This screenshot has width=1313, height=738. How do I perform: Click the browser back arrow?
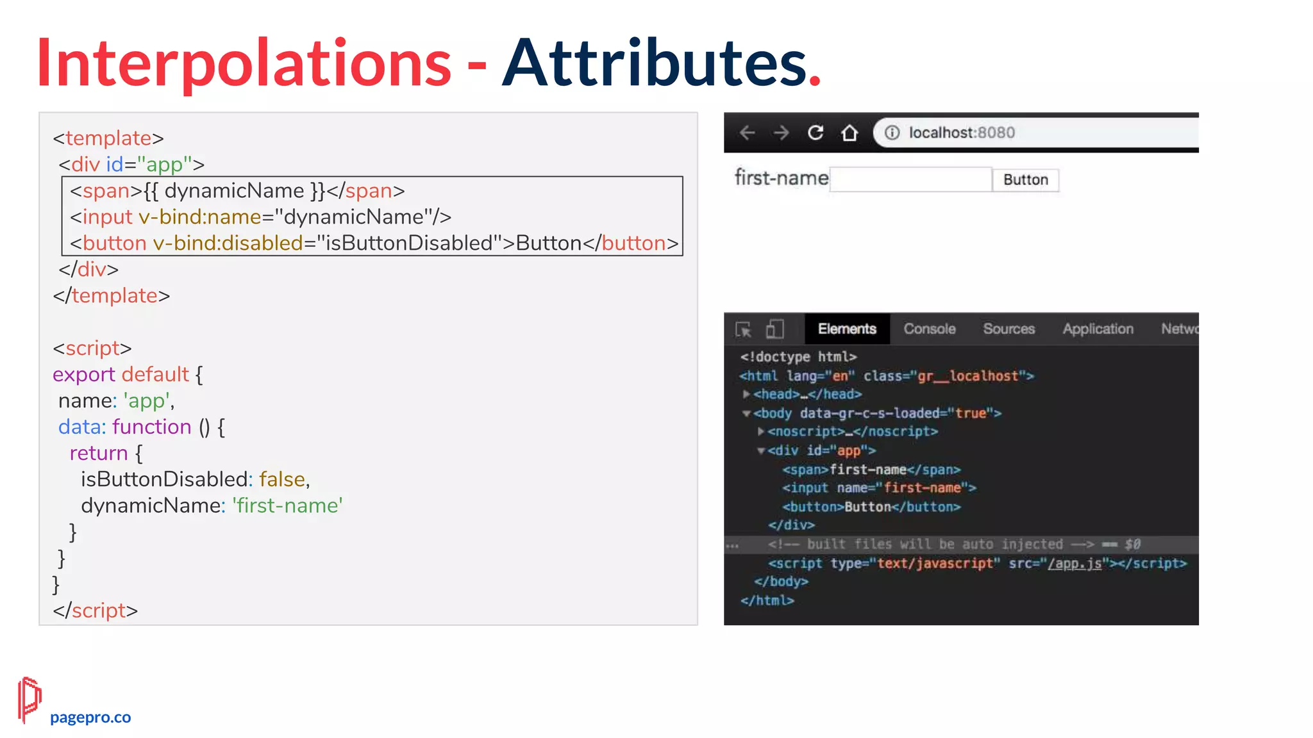point(747,133)
